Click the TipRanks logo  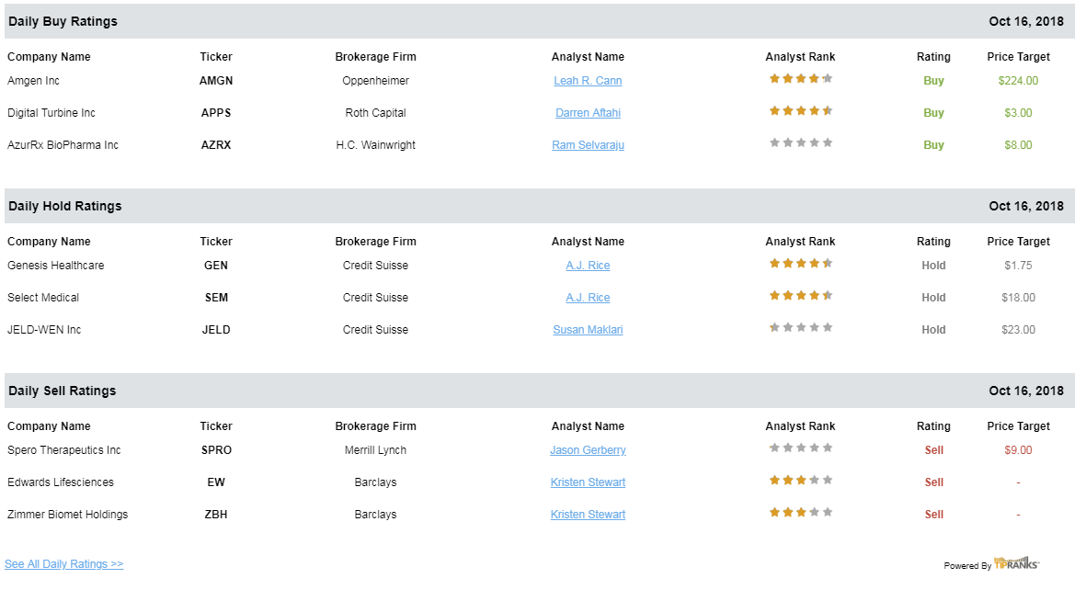[1016, 564]
